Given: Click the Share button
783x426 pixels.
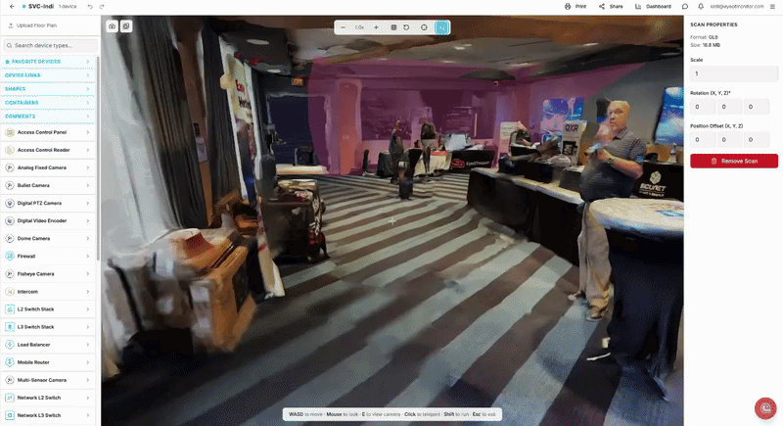Looking at the screenshot, I should click(x=611, y=7).
